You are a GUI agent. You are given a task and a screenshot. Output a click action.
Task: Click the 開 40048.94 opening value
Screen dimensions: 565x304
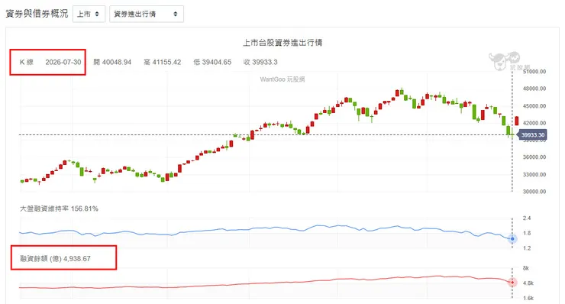click(x=112, y=62)
